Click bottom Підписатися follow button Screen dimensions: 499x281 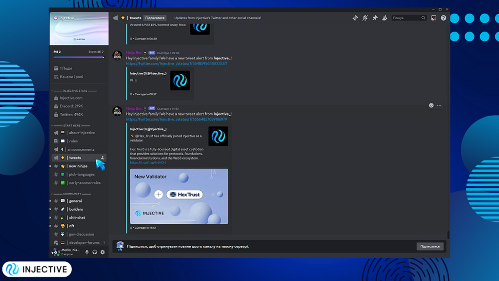(430, 246)
